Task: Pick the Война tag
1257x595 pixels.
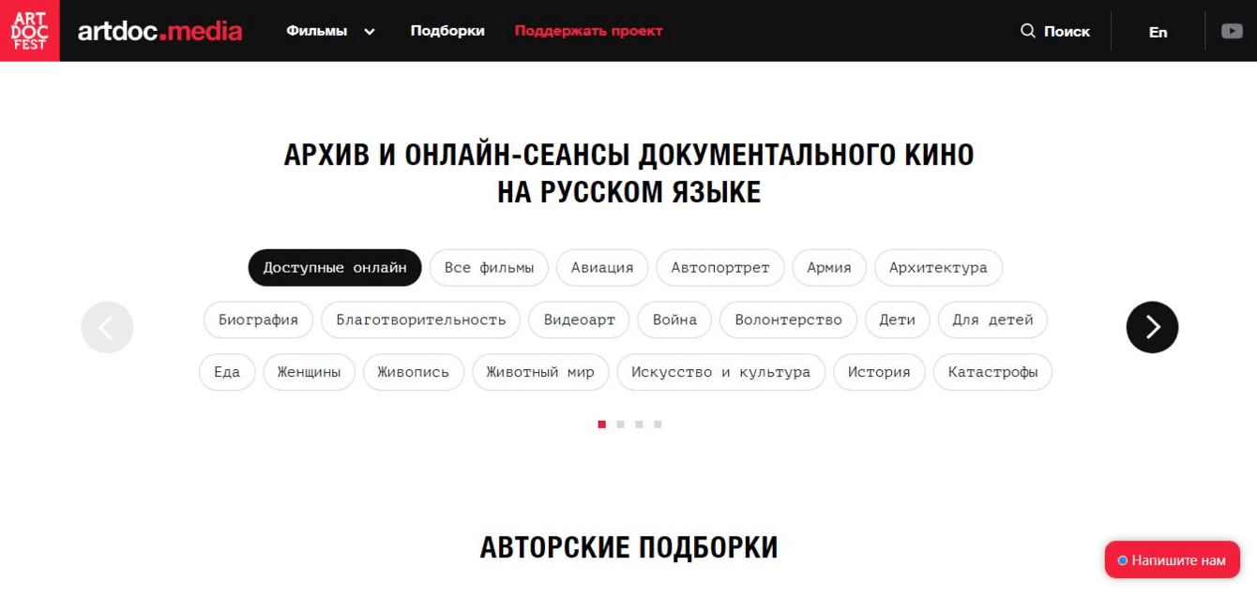Action: point(675,320)
